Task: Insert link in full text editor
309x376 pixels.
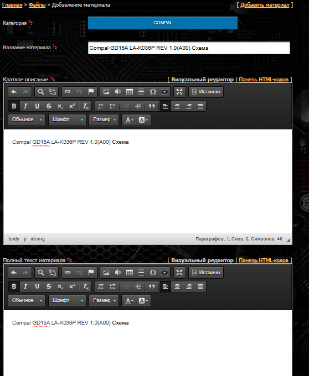Action: click(x=68, y=273)
